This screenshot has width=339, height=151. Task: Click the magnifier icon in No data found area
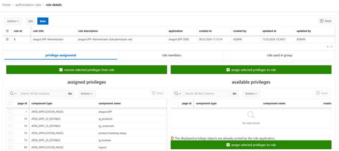pyautogui.click(x=251, y=115)
